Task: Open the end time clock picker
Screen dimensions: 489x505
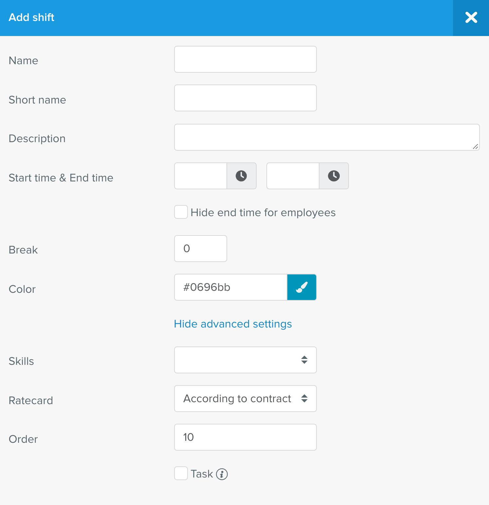Action: click(x=334, y=176)
